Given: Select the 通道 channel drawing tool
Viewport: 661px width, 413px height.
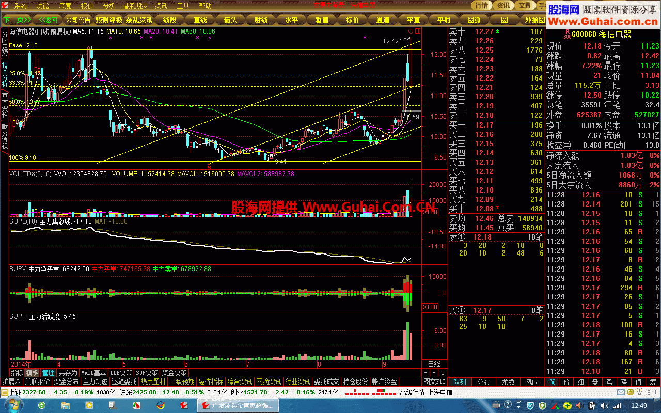Looking at the screenshot, I should pyautogui.click(x=383, y=20).
